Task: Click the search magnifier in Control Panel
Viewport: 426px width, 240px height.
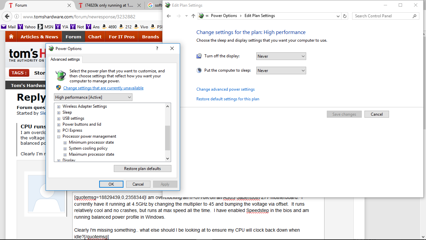Action: [414, 16]
